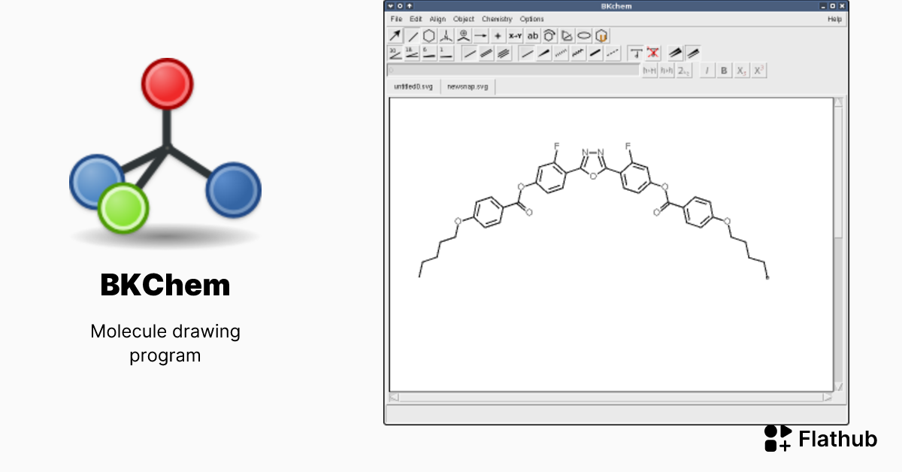Select the reaction arrow tool

point(480,35)
